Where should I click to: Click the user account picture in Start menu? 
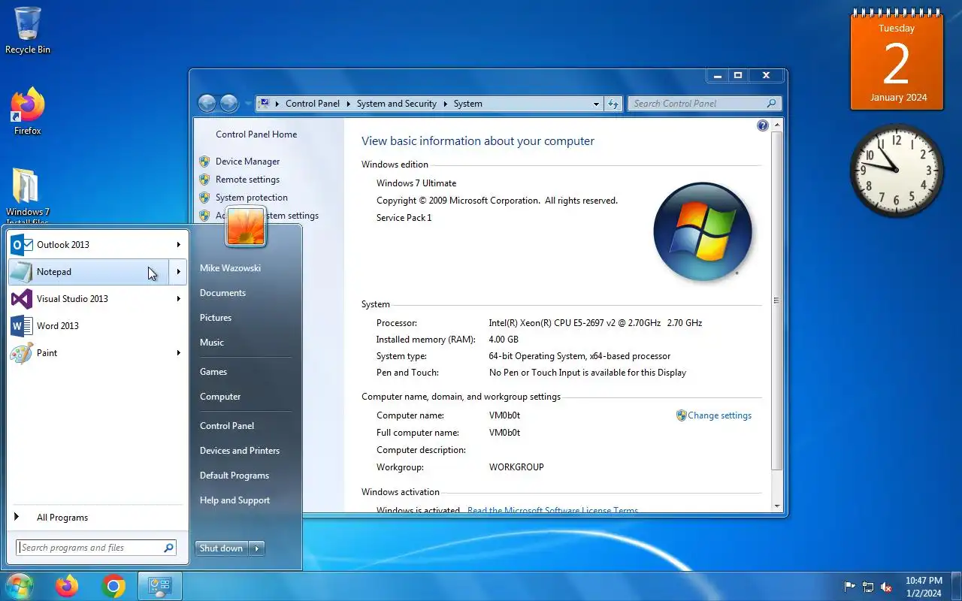(x=246, y=226)
